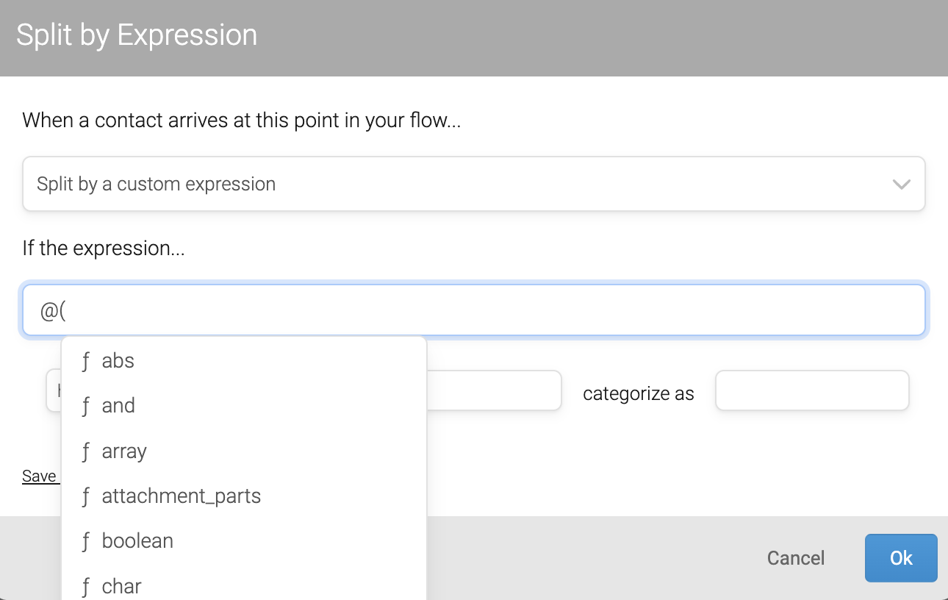Insert the attachment_parts function
Viewport: 948px width, 600px height.
(181, 496)
